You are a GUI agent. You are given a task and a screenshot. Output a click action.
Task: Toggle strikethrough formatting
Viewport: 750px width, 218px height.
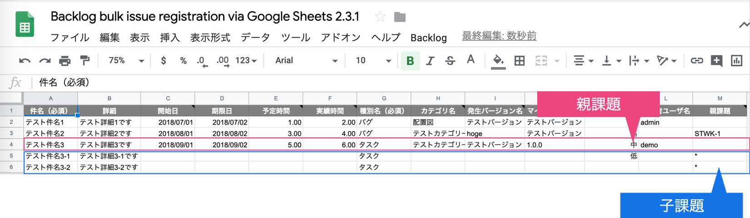pos(450,61)
